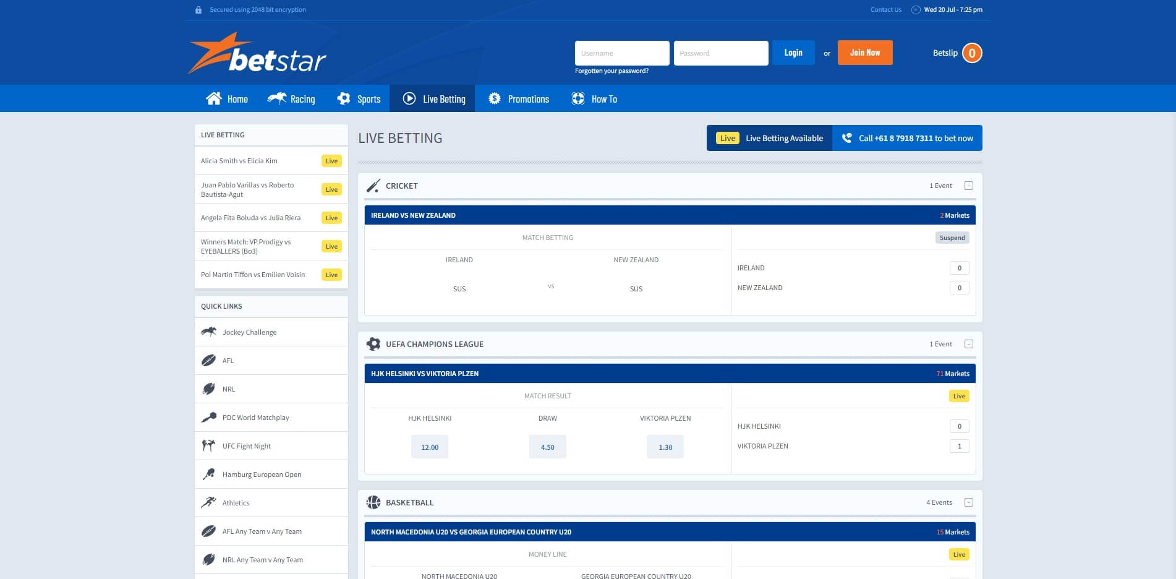The height and width of the screenshot is (579, 1176).
Task: Collapse the Basketball section
Action: coord(969,502)
